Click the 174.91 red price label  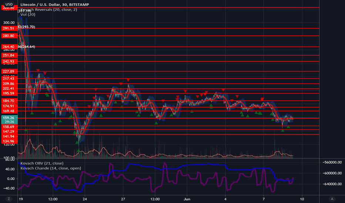(9, 106)
